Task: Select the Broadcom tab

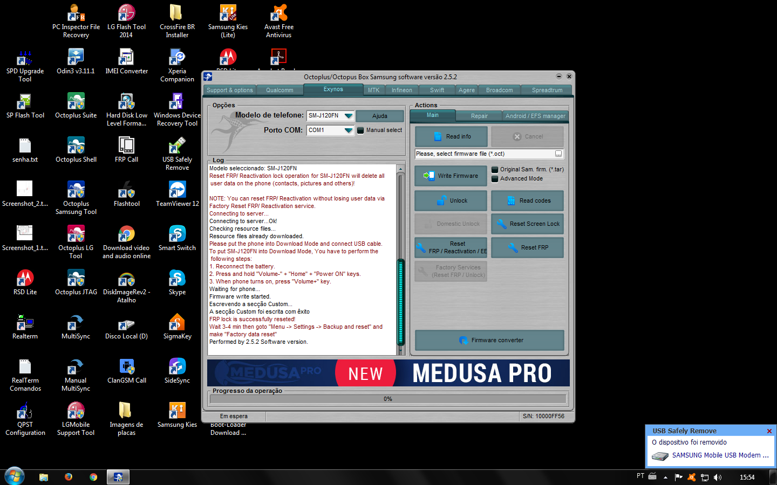Action: click(500, 90)
